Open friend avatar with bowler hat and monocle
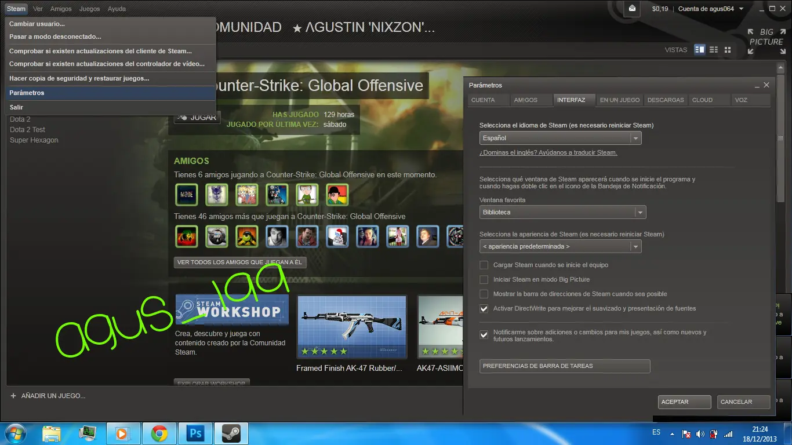792x445 pixels. click(337, 195)
